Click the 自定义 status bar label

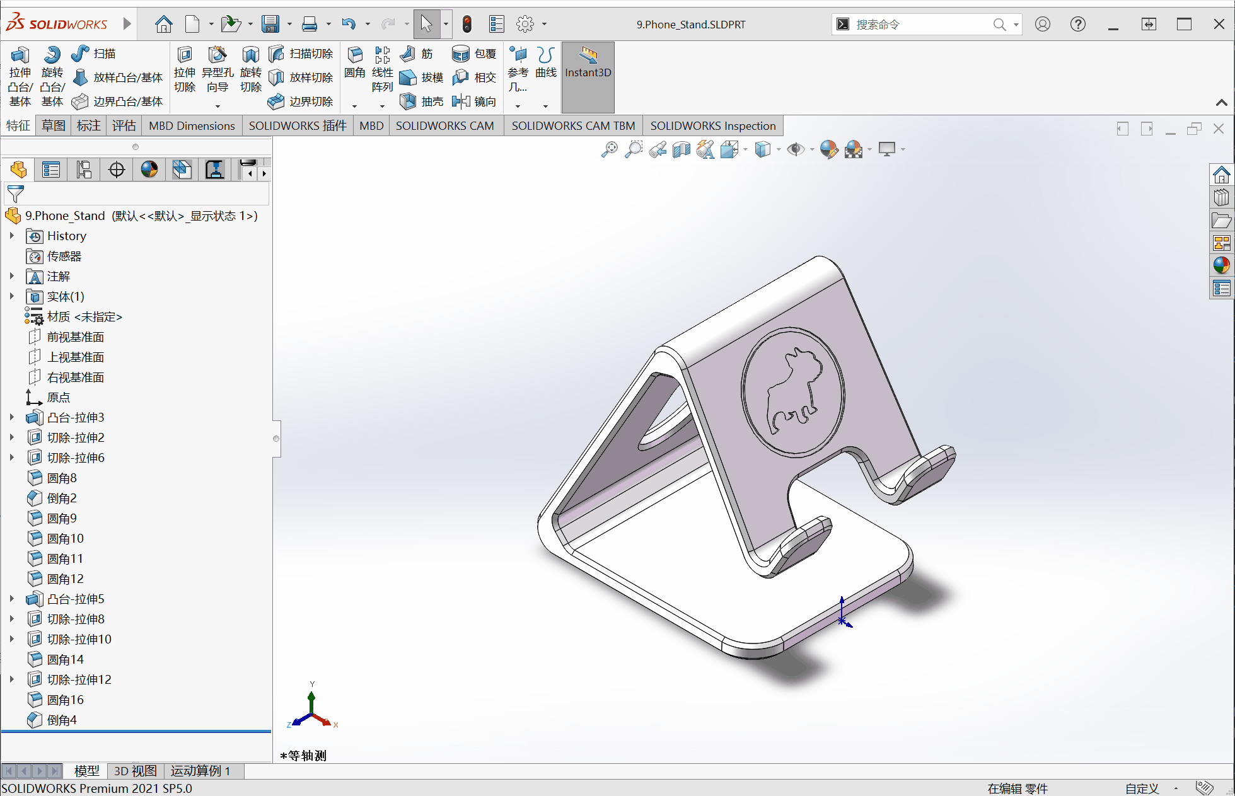click(1142, 788)
